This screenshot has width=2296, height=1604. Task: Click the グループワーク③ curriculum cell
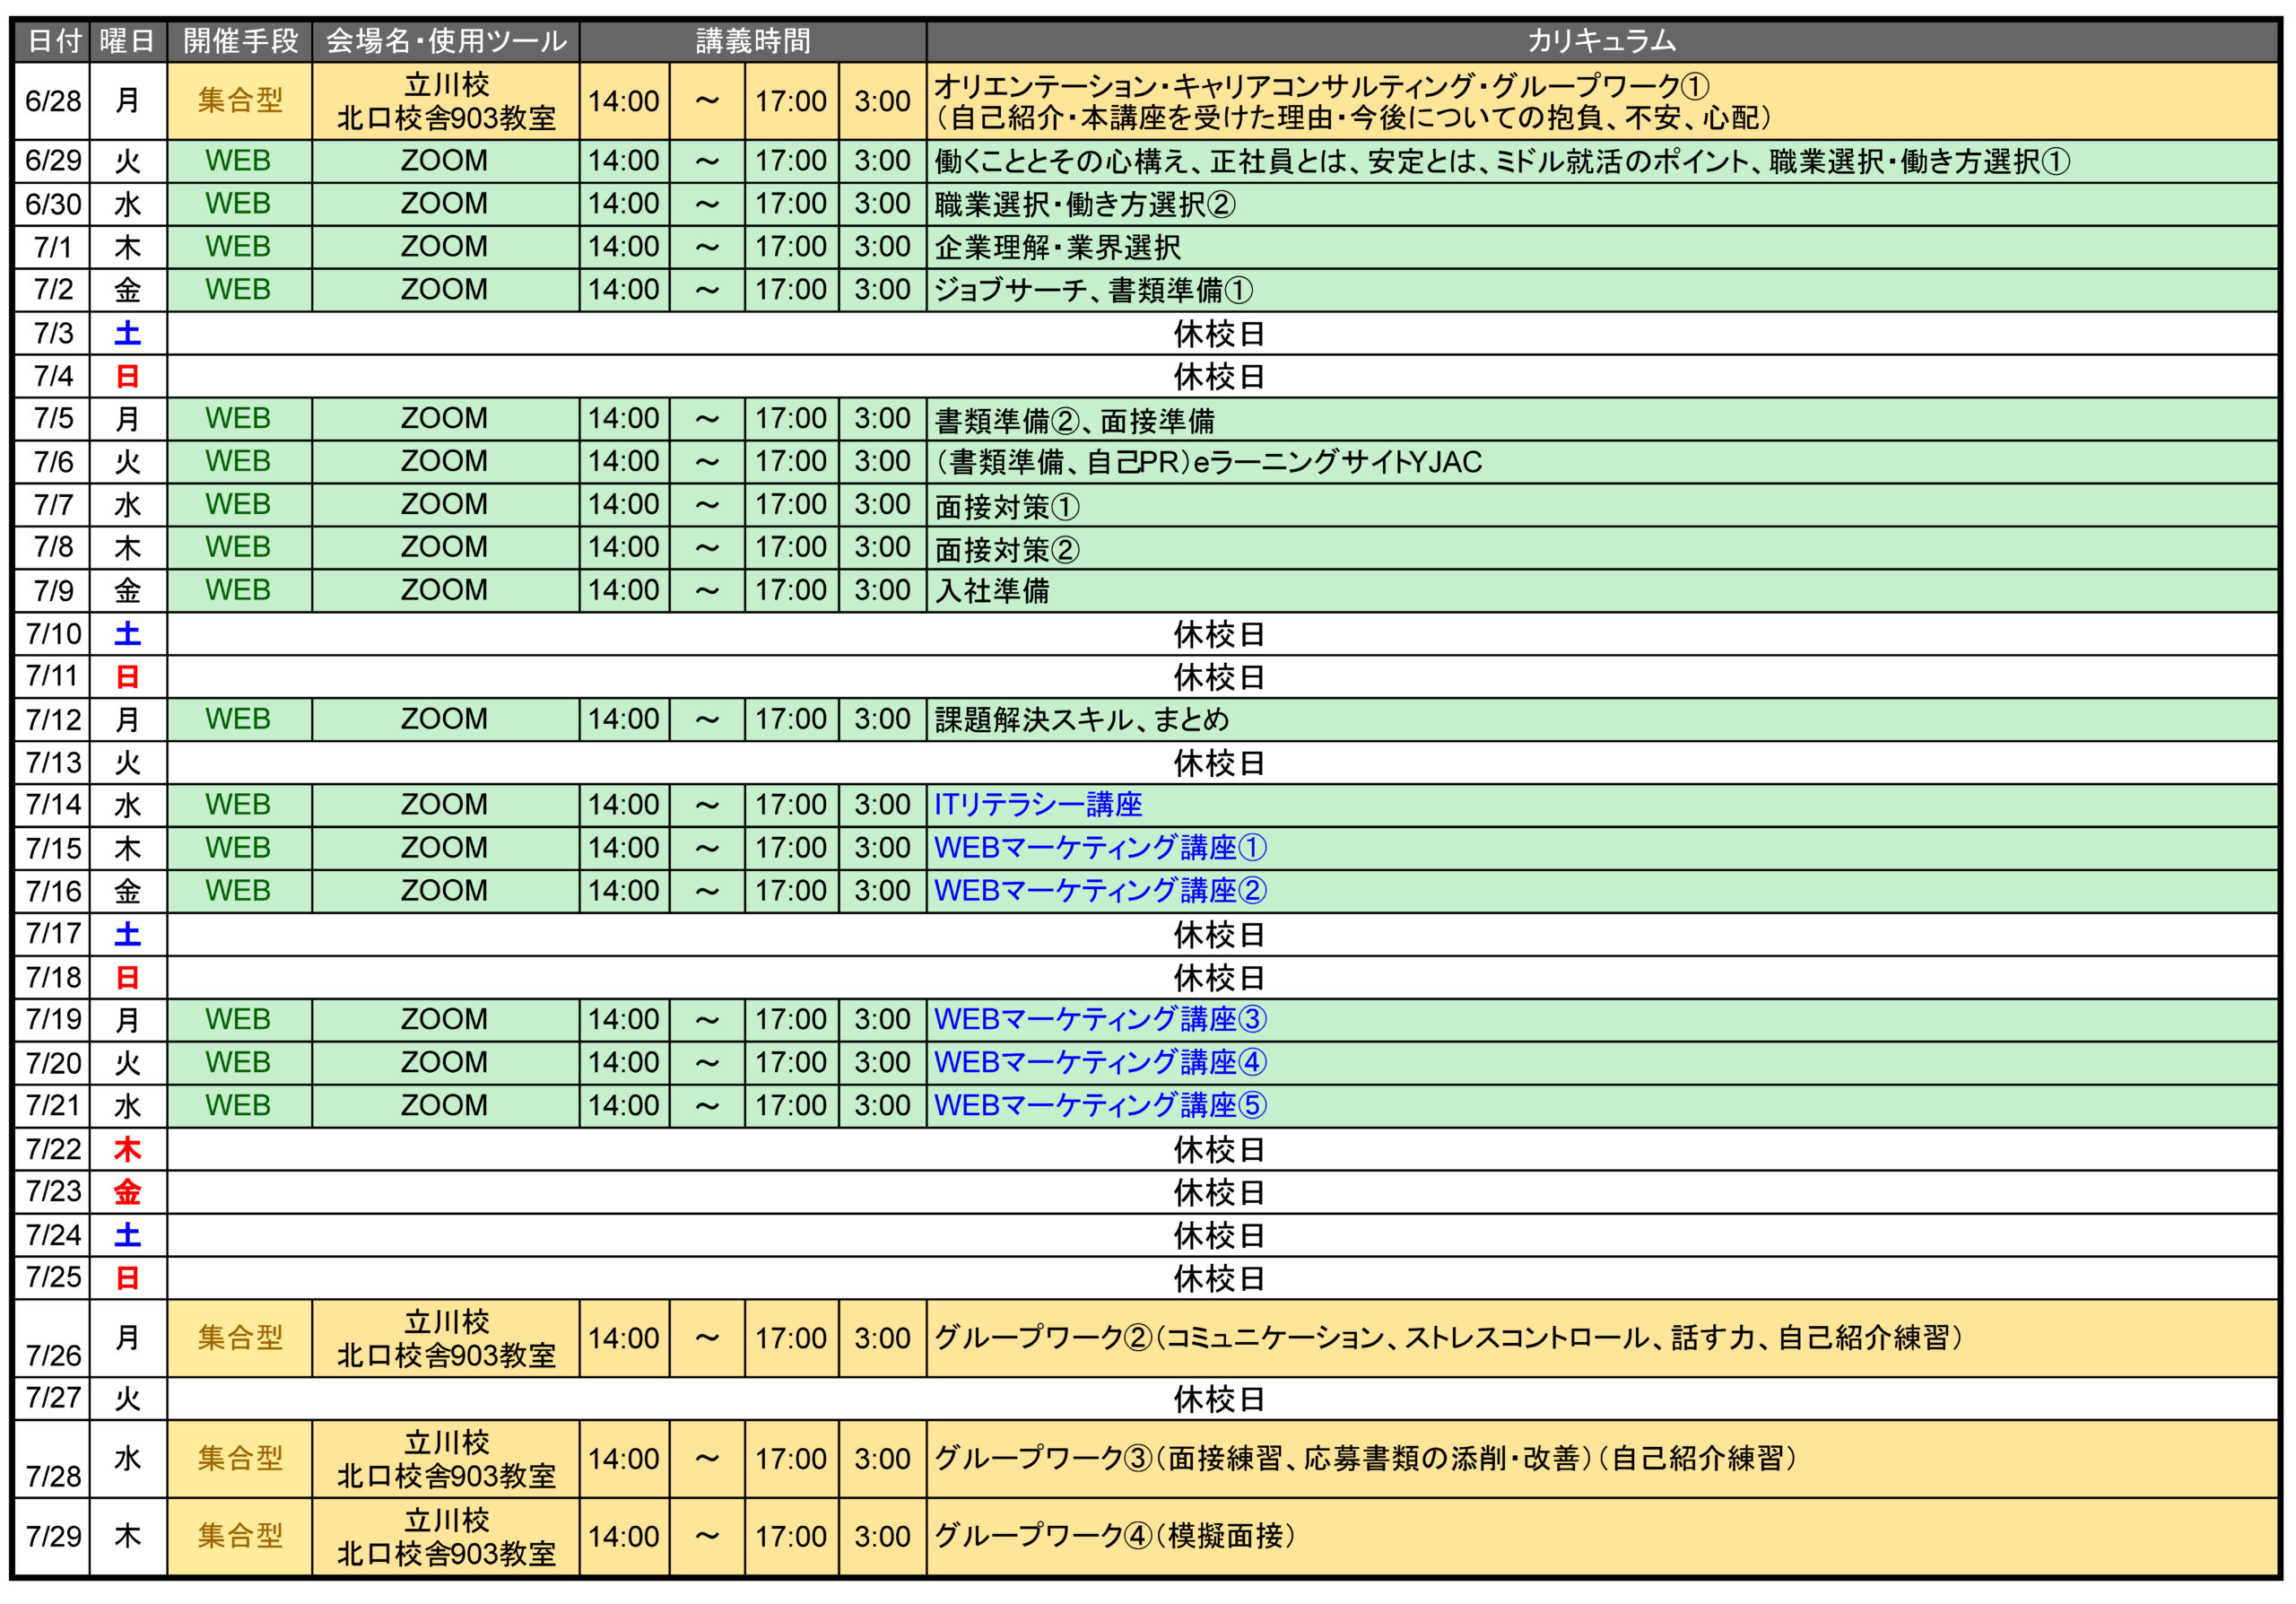(1602, 1460)
